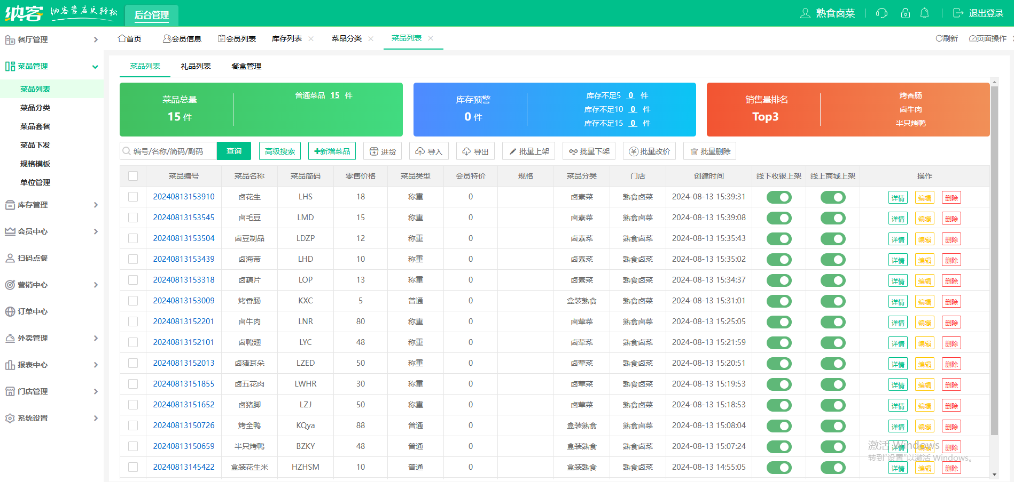
Task: Select 菜品套餐 in the sidebar submenu
Action: (x=35, y=126)
